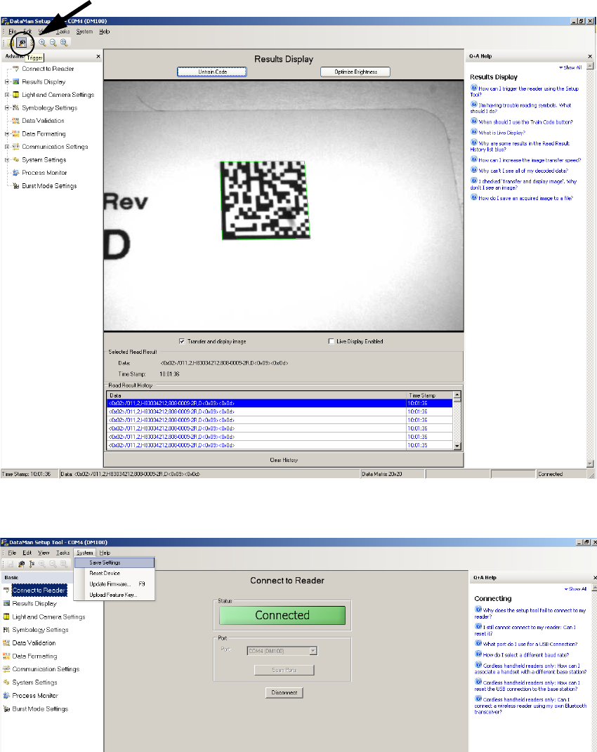Expand the Data Formatting node in the Advanced tree
Image resolution: width=597 pixels, height=752 pixels.
[x=7, y=134]
